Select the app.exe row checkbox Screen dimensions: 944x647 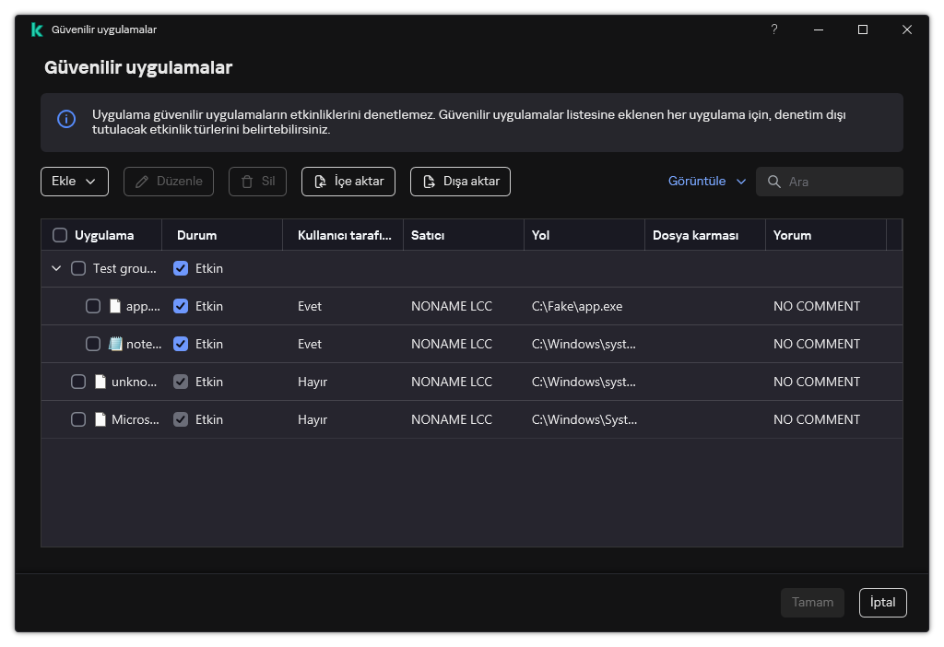pyautogui.click(x=93, y=306)
